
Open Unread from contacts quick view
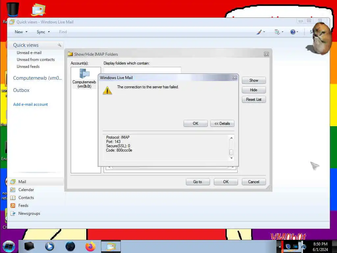pos(36,60)
